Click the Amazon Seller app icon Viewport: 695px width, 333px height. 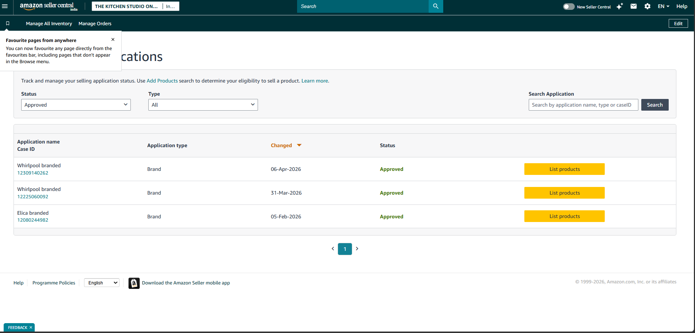tap(134, 283)
